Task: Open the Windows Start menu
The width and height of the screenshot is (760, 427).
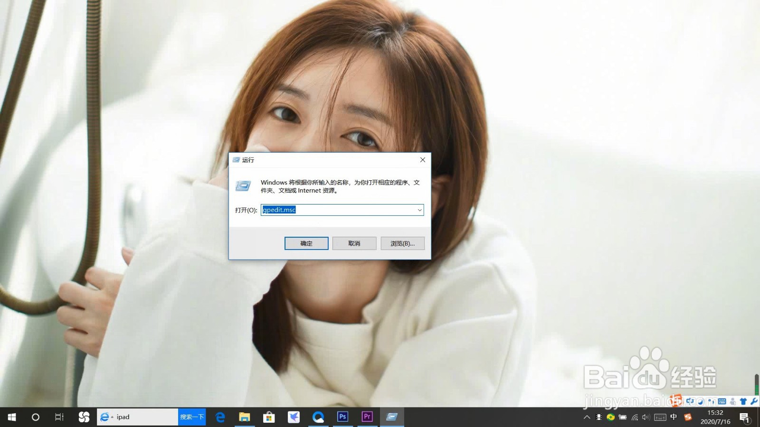Action: (12, 417)
